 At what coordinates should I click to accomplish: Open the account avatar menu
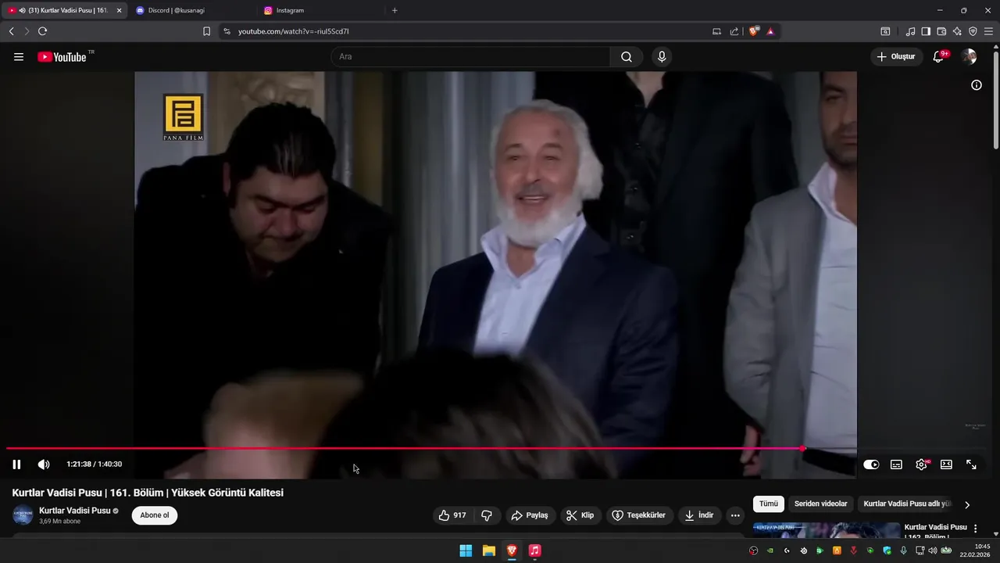969,56
